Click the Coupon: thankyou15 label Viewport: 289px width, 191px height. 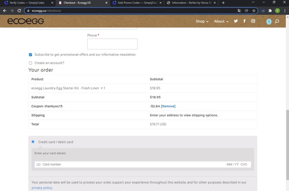[x=47, y=106]
